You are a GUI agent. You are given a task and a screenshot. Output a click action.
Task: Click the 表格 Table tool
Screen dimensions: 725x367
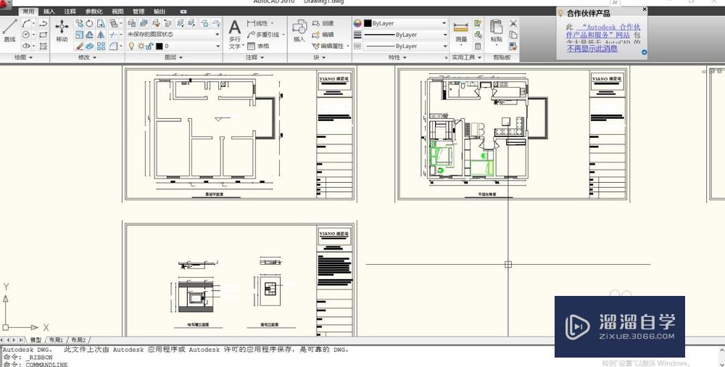(258, 46)
